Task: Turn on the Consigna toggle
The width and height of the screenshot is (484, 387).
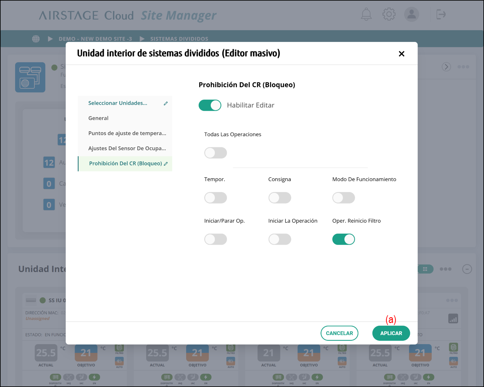Action: tap(279, 198)
